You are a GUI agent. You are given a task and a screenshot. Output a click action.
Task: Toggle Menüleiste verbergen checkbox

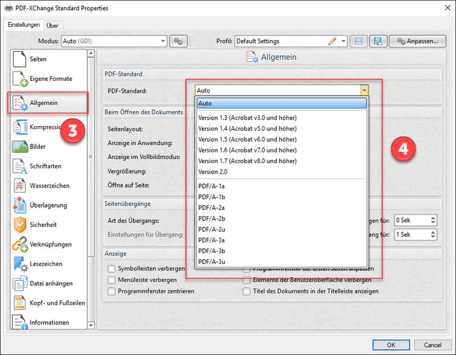point(112,280)
